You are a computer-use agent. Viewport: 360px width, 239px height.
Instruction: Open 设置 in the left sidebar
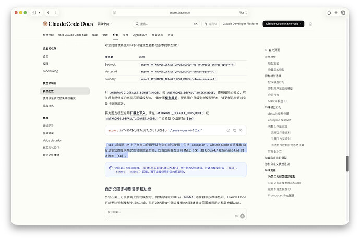click(45, 56)
